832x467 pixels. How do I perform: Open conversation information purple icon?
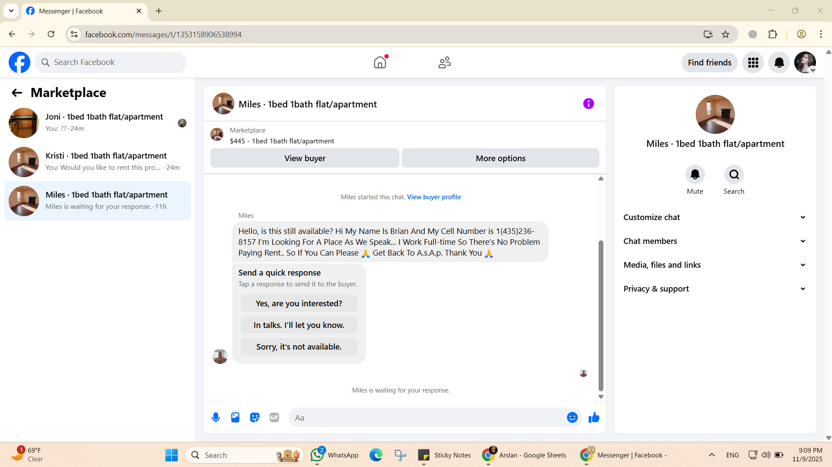[x=588, y=104]
